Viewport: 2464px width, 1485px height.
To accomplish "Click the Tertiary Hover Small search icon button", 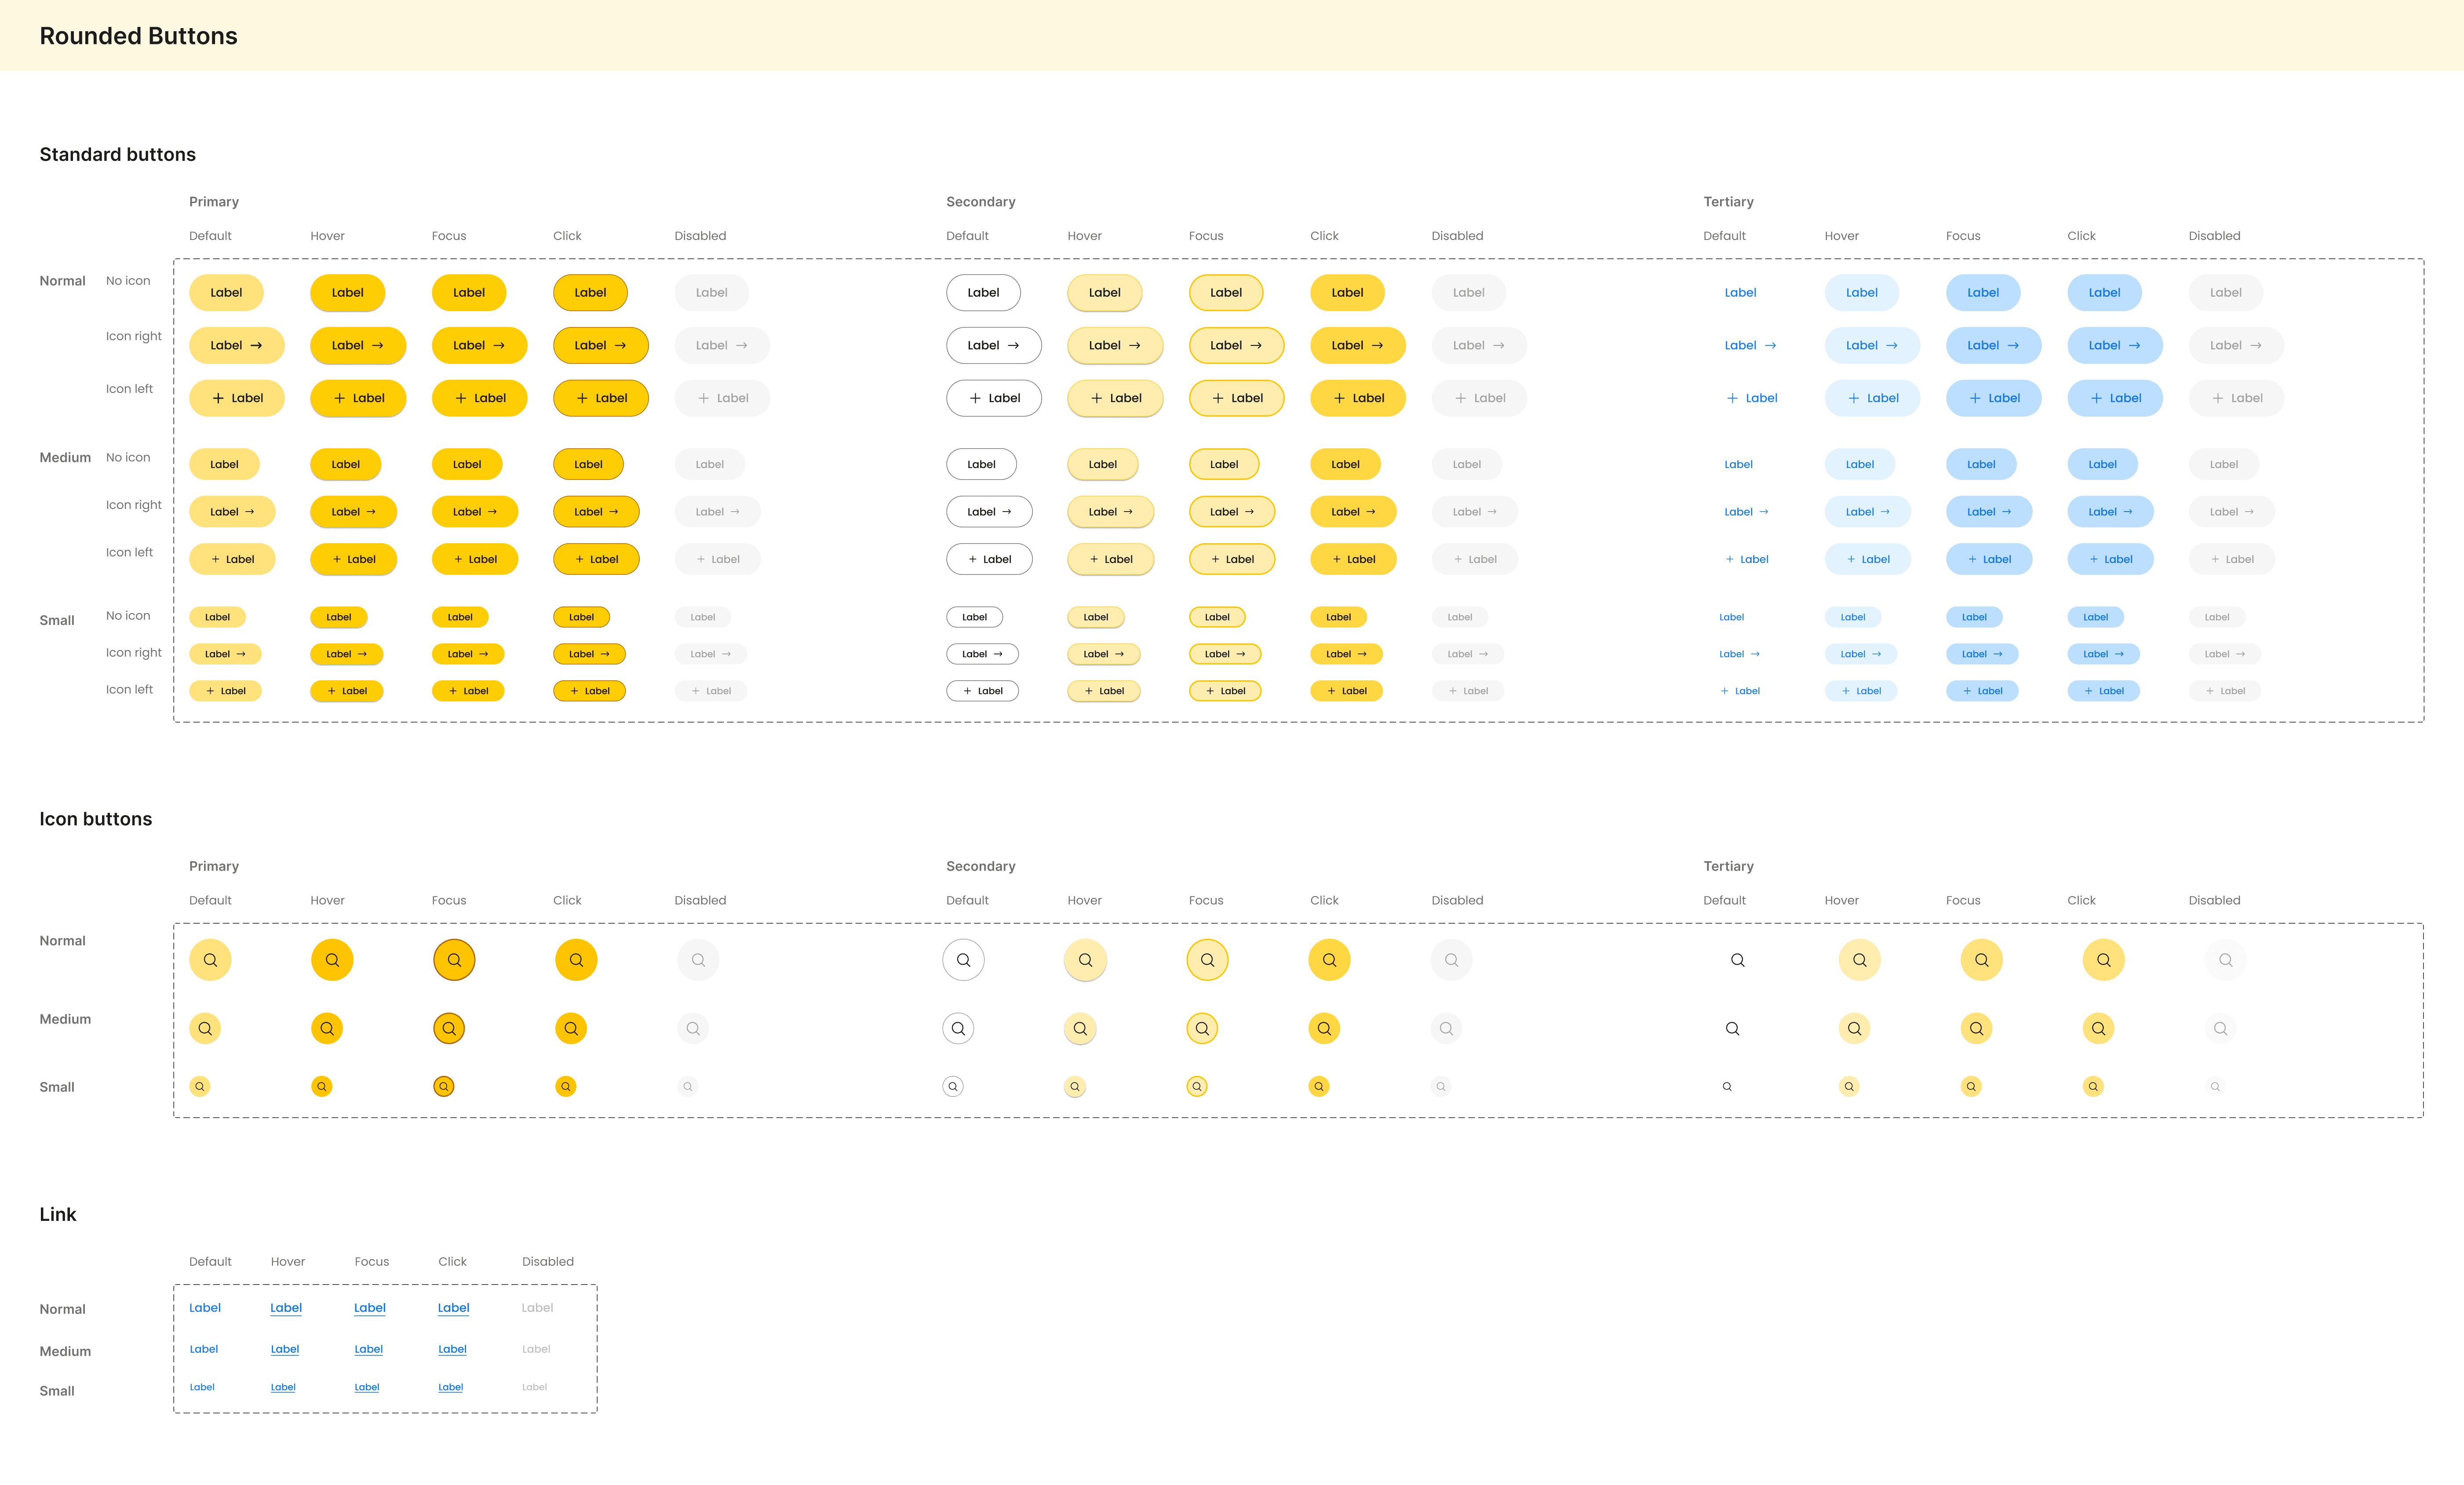I will 1849,1086.
